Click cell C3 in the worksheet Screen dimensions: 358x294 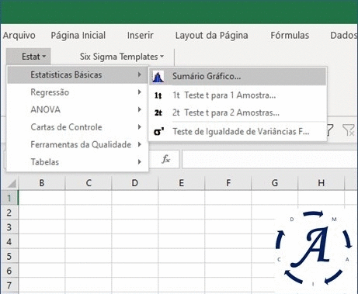pyautogui.click(x=89, y=227)
